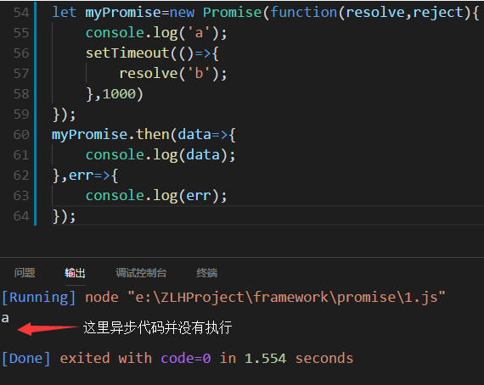
Task: Click the 1000 timeout value
Action: click(119, 94)
